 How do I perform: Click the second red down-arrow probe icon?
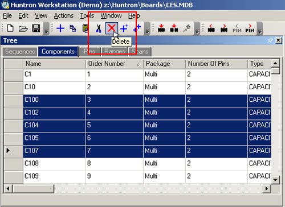pyautogui.click(x=174, y=28)
